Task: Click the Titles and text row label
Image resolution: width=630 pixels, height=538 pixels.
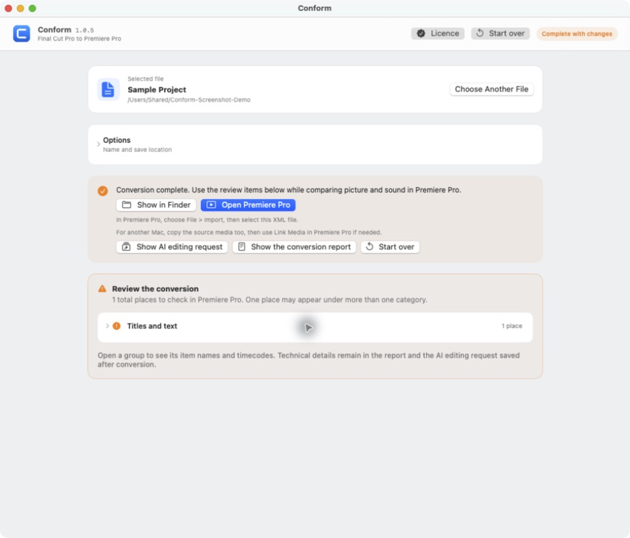Action: point(152,326)
